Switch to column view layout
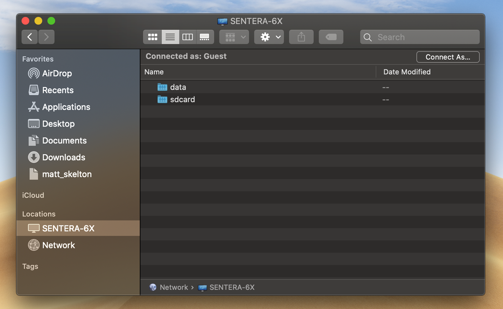This screenshot has width=503, height=309. [x=187, y=37]
